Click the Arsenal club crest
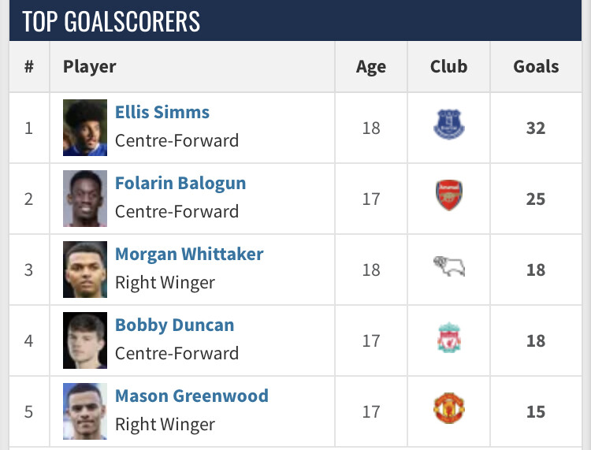591x450 pixels. (x=448, y=195)
